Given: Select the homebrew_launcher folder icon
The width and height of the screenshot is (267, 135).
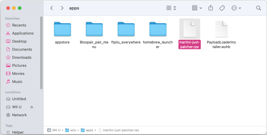Looking at the screenshot, I should coord(158,29).
